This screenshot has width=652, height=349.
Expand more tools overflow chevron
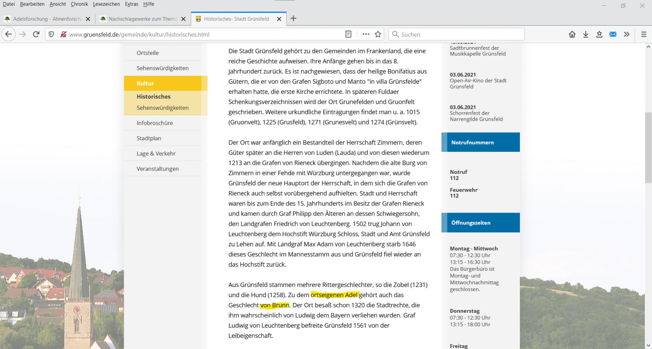pos(627,34)
